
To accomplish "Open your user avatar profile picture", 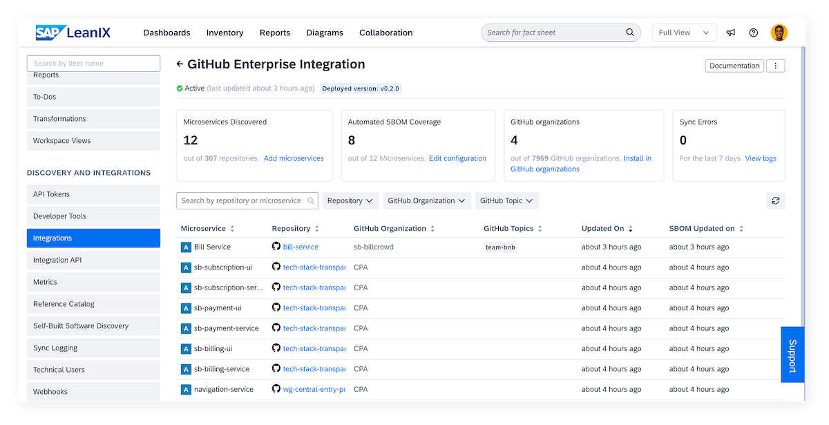I will pos(778,32).
